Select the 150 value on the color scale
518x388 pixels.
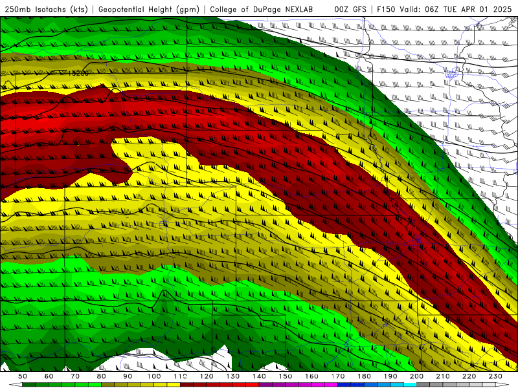tap(286, 376)
